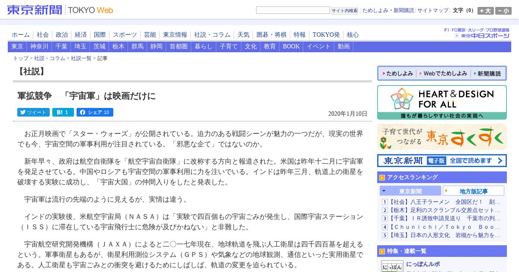Open ranking item Chunichi/Tokyo Boo

[x=445, y=227]
